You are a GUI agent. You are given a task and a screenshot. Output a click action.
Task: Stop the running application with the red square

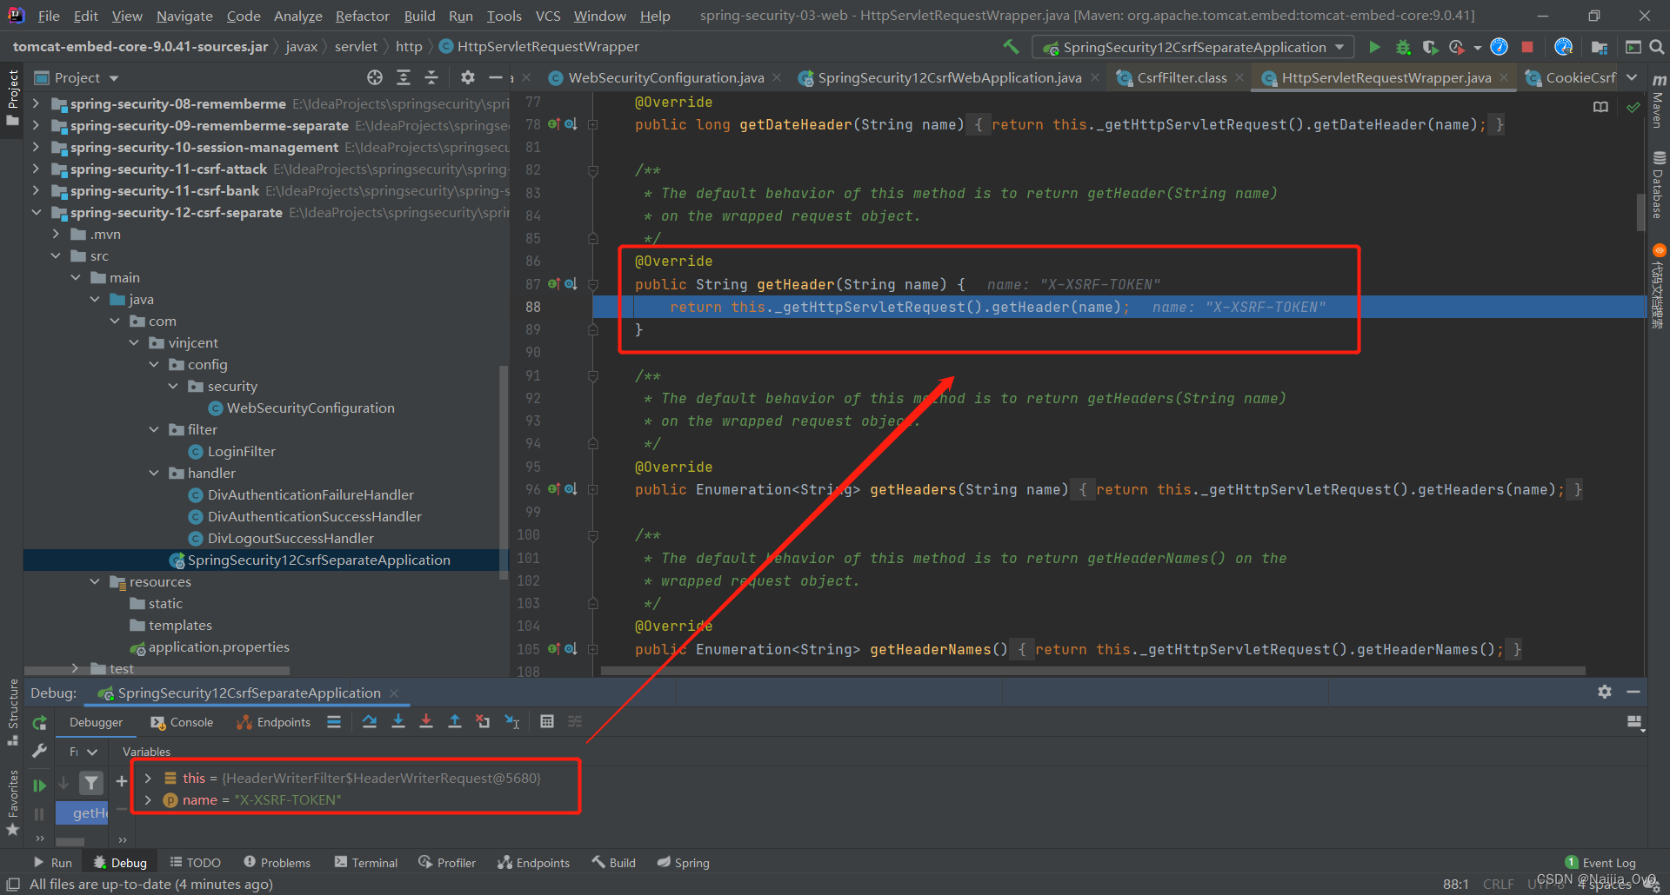[x=1527, y=47]
